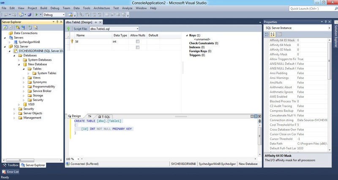The image size is (338, 180).
Task: Open the Data menu
Action: 76,8
